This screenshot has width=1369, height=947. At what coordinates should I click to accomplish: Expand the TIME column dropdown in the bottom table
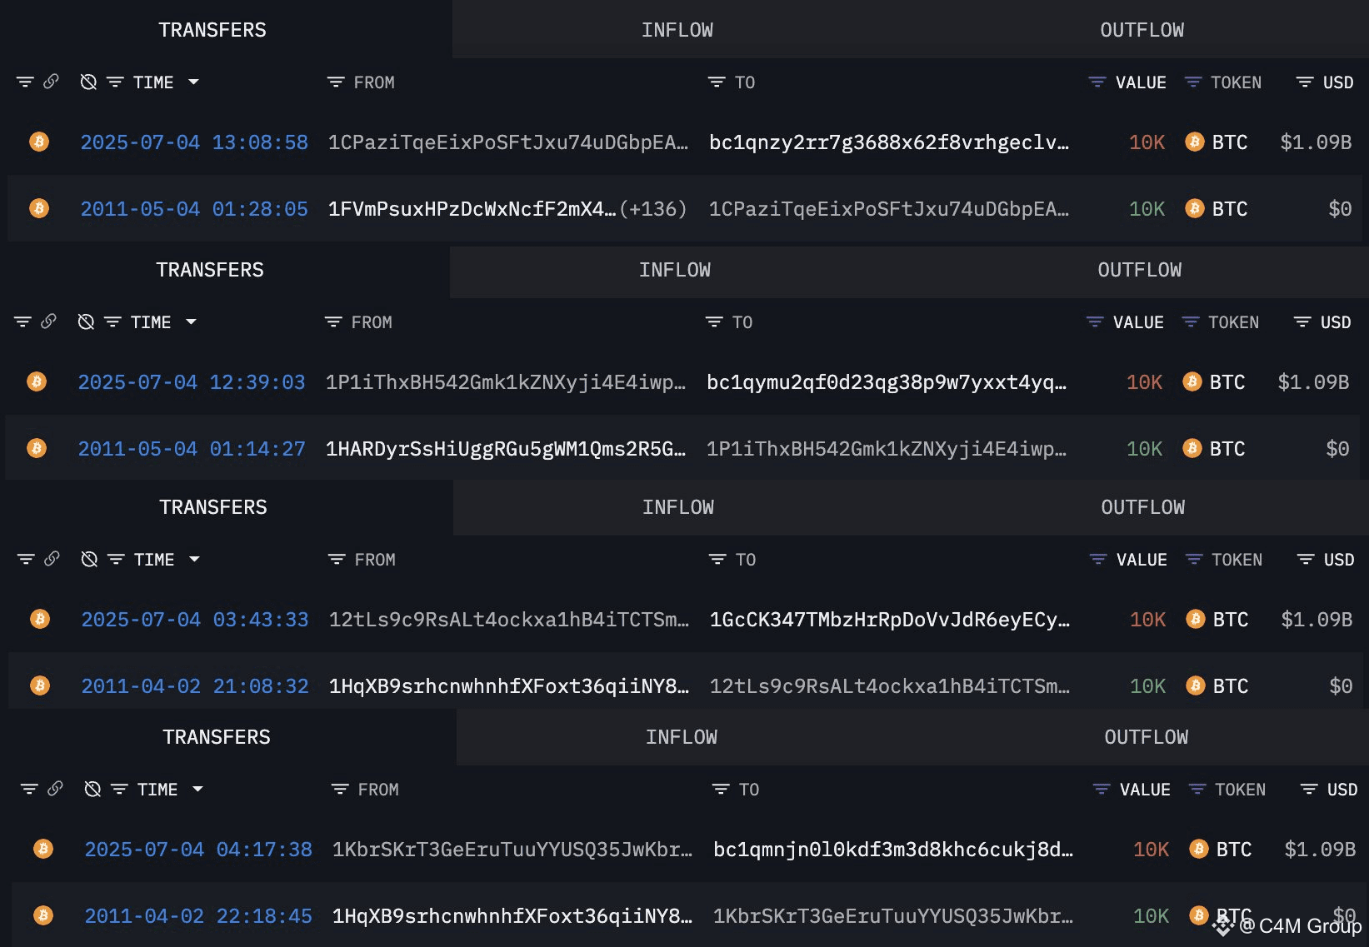197,789
